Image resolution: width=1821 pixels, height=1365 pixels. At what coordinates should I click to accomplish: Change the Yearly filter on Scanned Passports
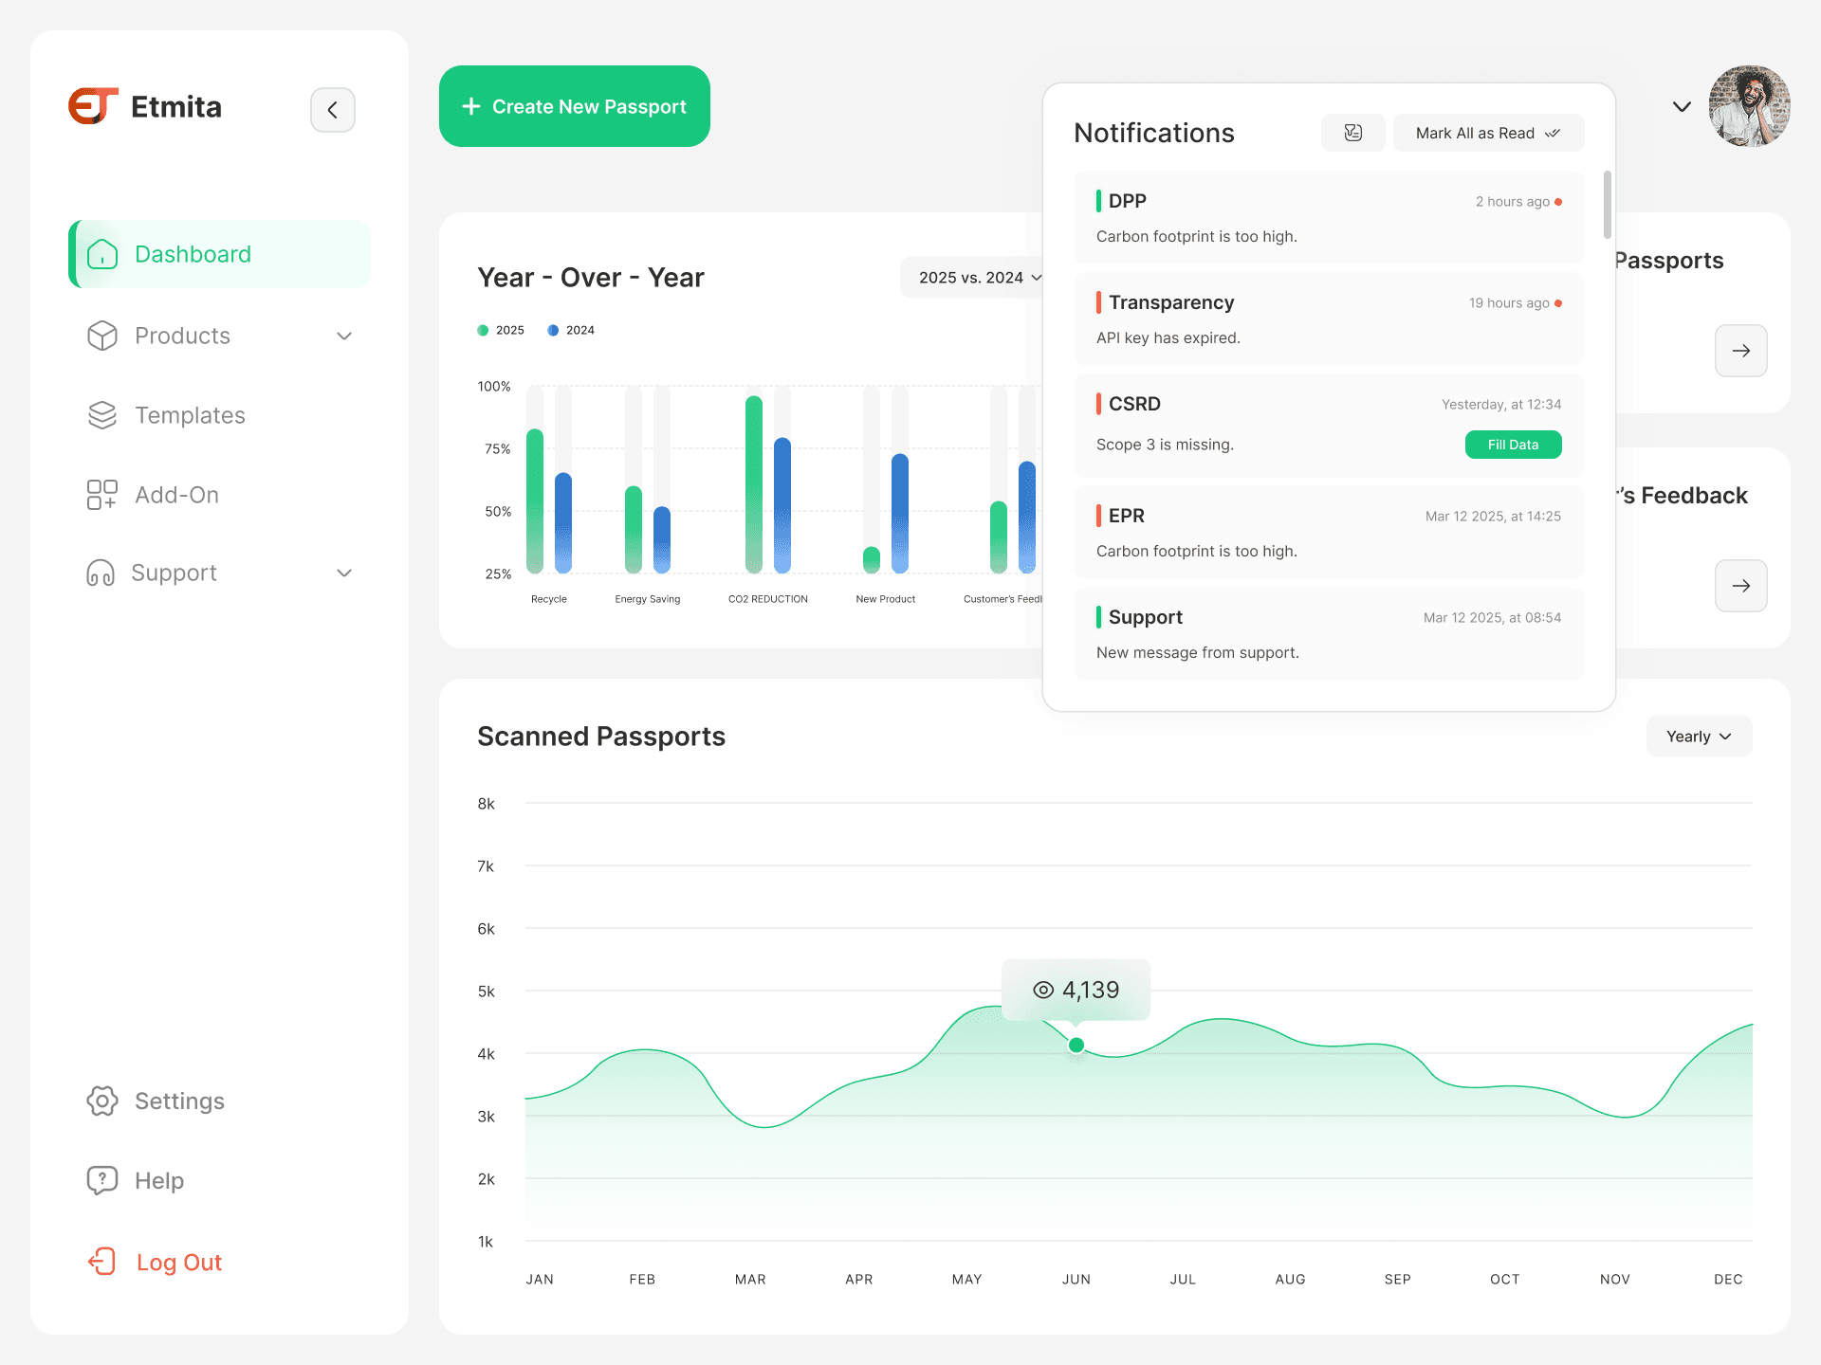(1698, 736)
